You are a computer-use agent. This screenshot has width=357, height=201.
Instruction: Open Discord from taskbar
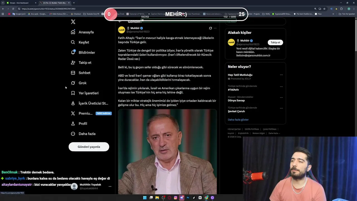(x=182, y=198)
